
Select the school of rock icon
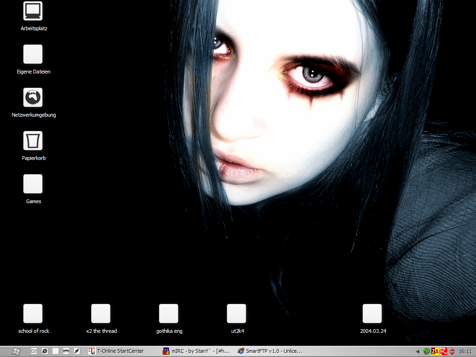tap(33, 314)
